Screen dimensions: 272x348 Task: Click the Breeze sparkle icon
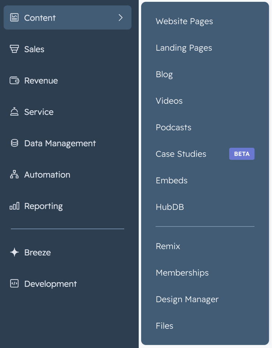14,252
